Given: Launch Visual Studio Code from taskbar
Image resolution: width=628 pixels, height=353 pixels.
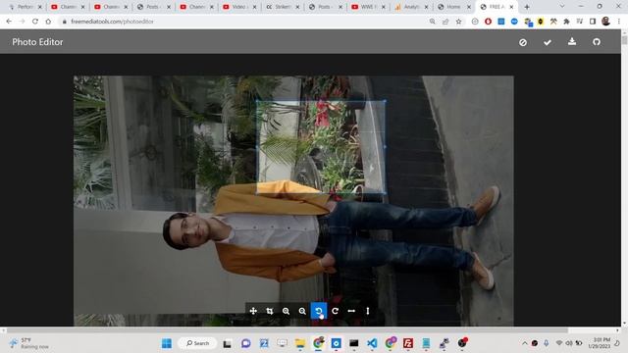Looking at the screenshot, I should 372,343.
